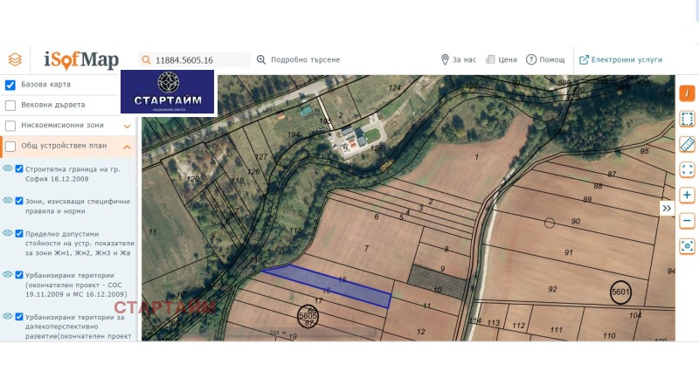Open the layers stack icon

tap(15, 59)
